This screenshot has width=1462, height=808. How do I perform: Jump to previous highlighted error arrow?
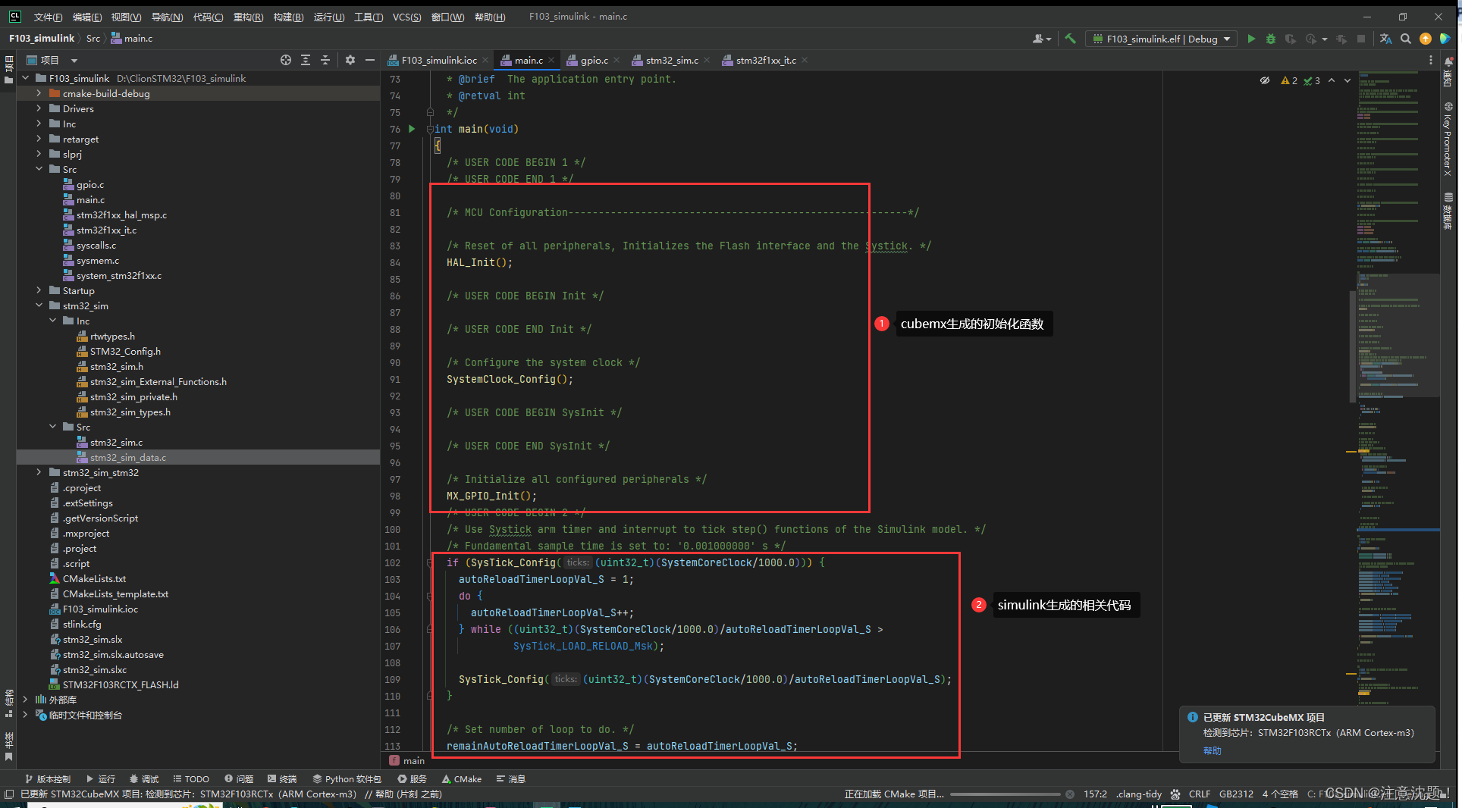[1332, 80]
